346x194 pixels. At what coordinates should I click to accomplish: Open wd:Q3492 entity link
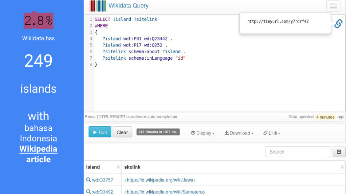pos(102,192)
